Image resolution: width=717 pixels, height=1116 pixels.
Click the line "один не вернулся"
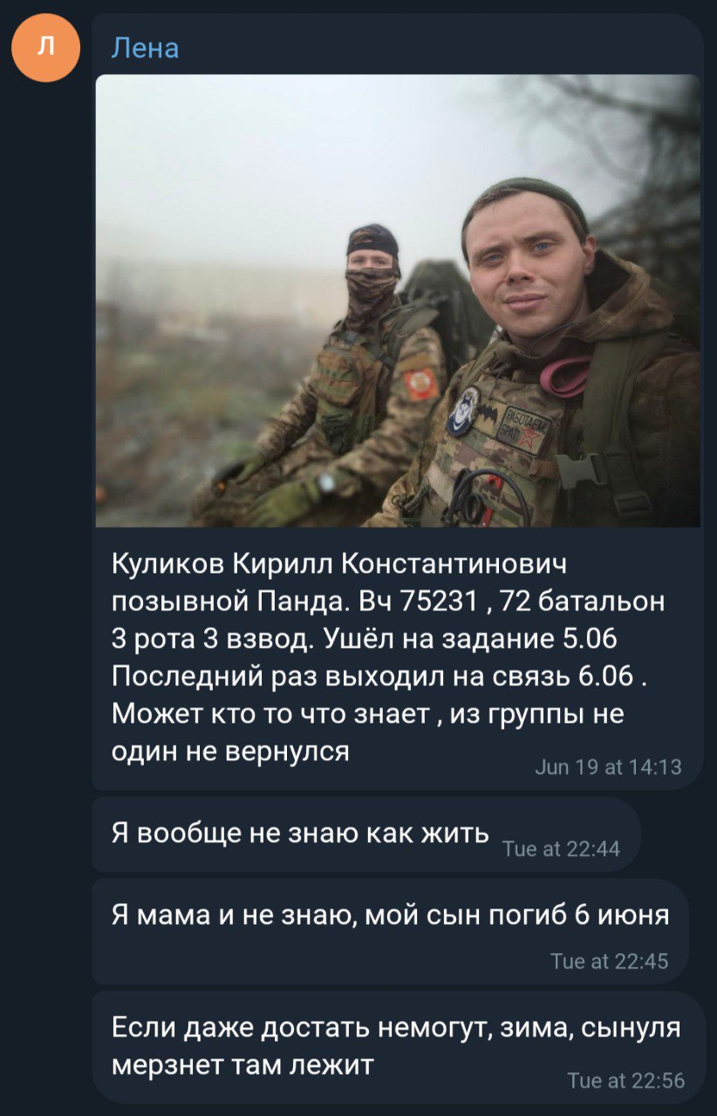(x=231, y=751)
